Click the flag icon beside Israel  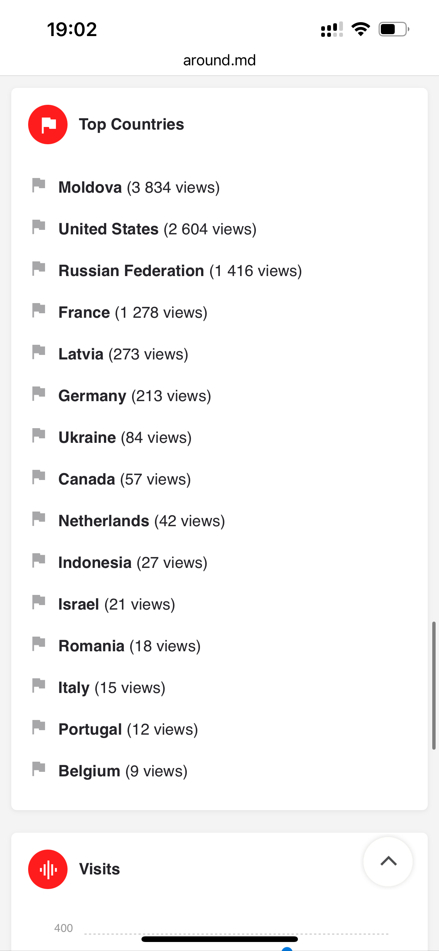coord(39,602)
